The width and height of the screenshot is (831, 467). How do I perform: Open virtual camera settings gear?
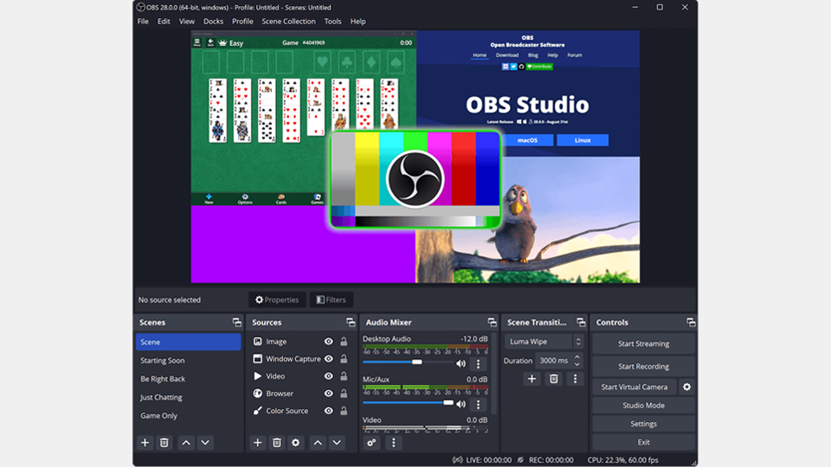pyautogui.click(x=686, y=387)
